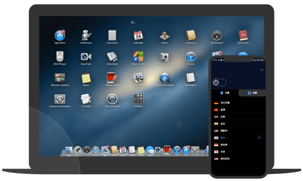Open the Utilities folder in Launchpad
The height and width of the screenshot is (181, 303).
[x=138, y=99]
